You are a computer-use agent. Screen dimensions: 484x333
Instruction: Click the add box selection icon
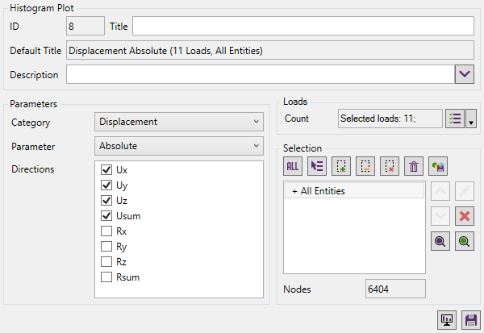tap(341, 166)
